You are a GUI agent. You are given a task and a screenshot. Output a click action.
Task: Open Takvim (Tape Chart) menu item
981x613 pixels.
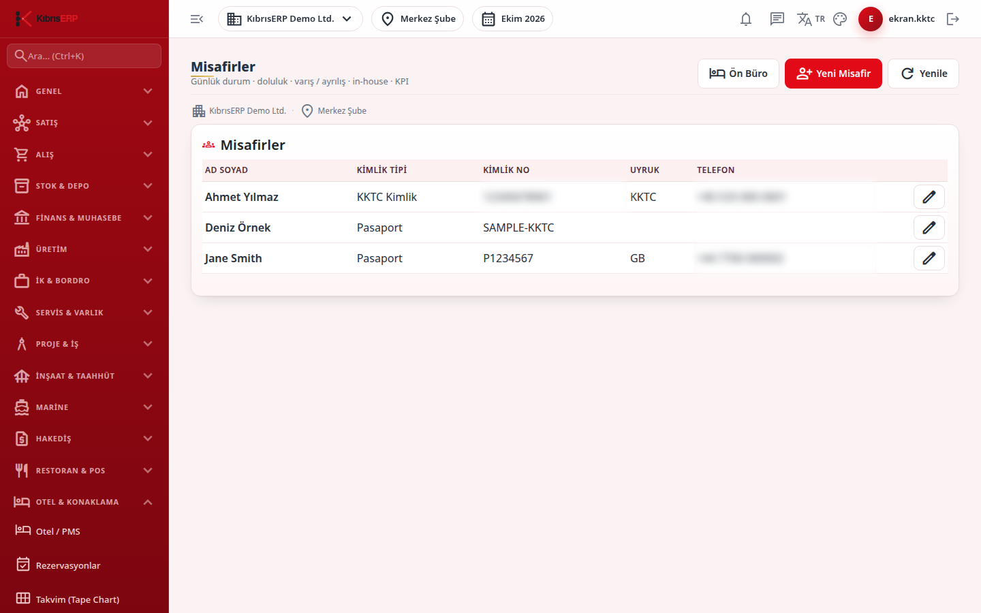(84, 599)
